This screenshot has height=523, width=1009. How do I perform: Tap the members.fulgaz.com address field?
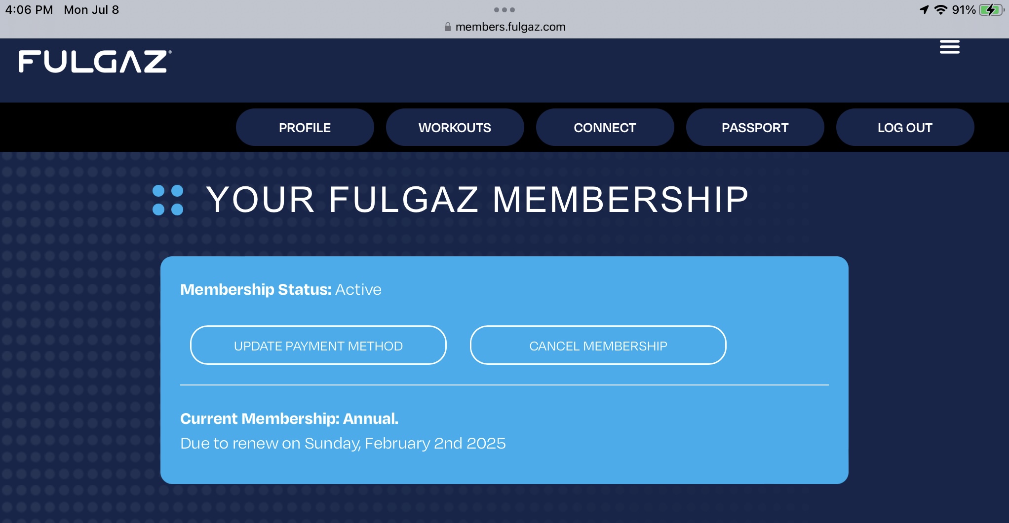(x=510, y=27)
